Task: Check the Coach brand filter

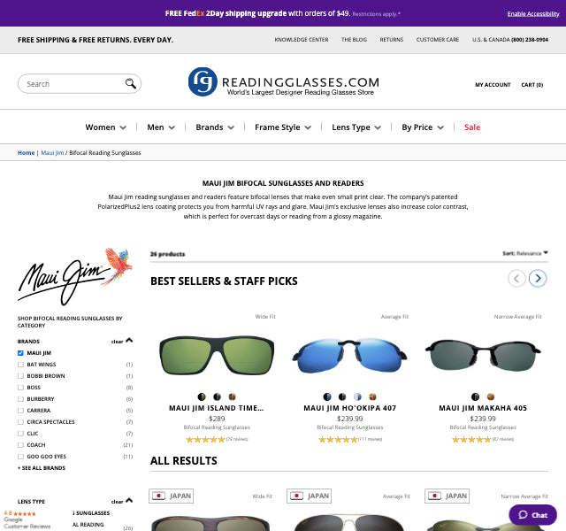Action: pyautogui.click(x=20, y=445)
